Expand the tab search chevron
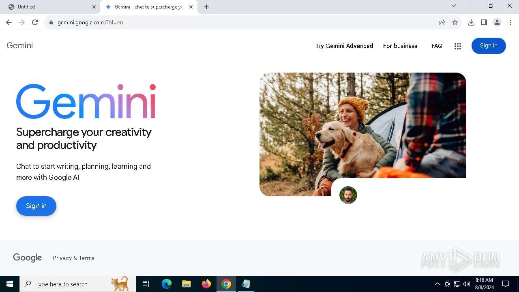This screenshot has height=292, width=519. point(454,6)
